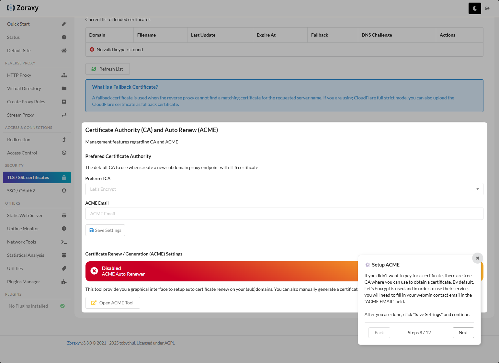
Task: Click the Setup ACME gear icon
Action: coord(368,265)
